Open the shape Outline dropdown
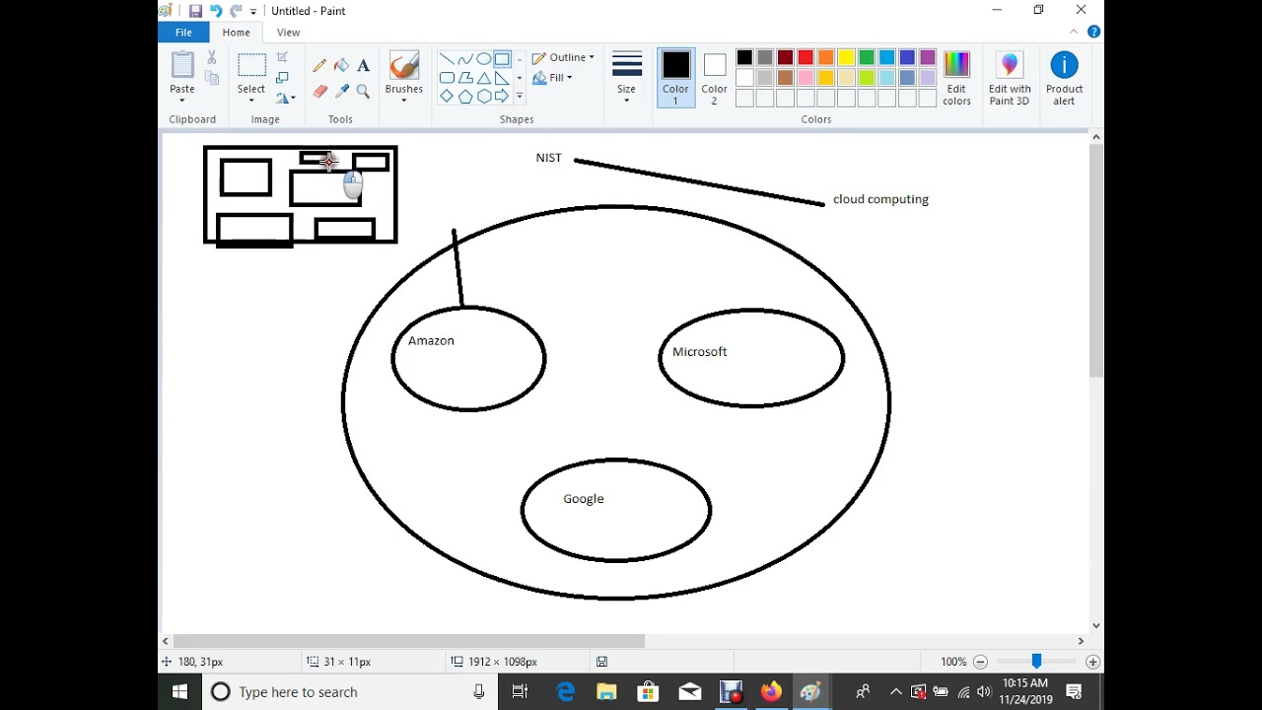 (x=563, y=57)
